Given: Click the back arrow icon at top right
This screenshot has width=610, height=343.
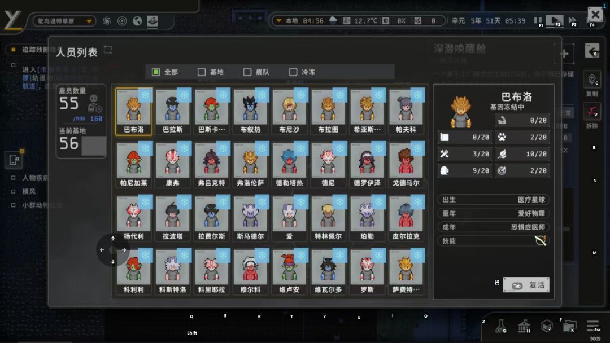Looking at the screenshot, I should [592, 51].
